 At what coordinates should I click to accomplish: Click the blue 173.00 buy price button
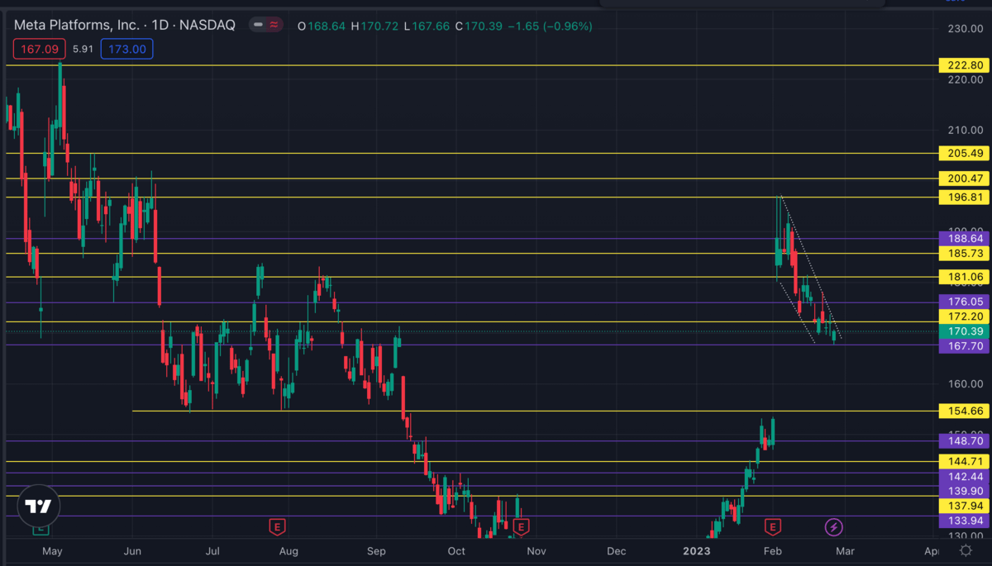[126, 50]
